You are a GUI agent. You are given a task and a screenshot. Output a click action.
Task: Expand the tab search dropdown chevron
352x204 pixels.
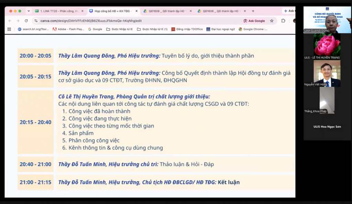(29, 11)
